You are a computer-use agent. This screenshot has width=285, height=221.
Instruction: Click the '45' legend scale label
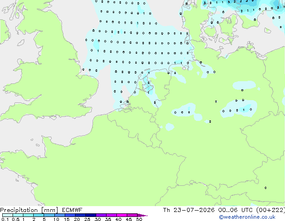tap(129, 219)
